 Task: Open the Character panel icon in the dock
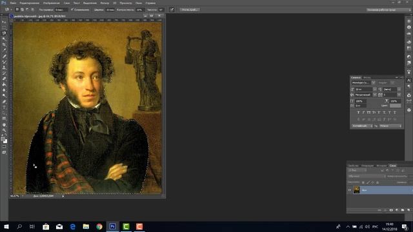click(408, 80)
